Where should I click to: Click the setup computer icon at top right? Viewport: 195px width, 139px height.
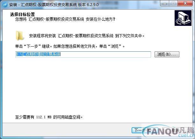[183, 18]
